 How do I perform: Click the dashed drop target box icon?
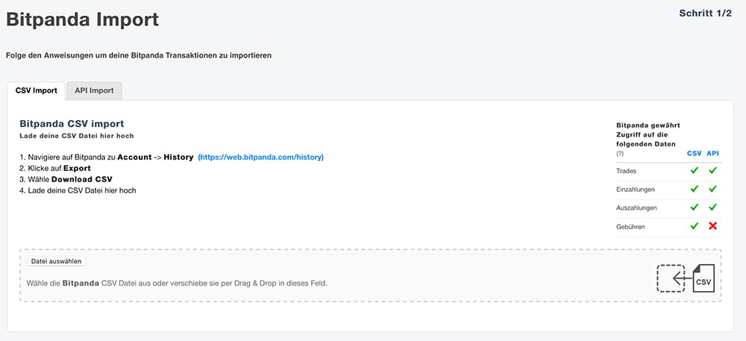[x=671, y=278]
